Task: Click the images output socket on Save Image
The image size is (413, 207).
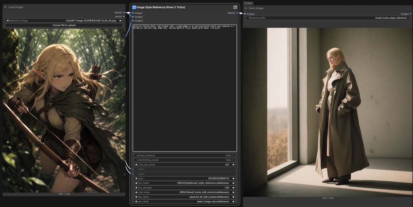Action: coord(411,14)
